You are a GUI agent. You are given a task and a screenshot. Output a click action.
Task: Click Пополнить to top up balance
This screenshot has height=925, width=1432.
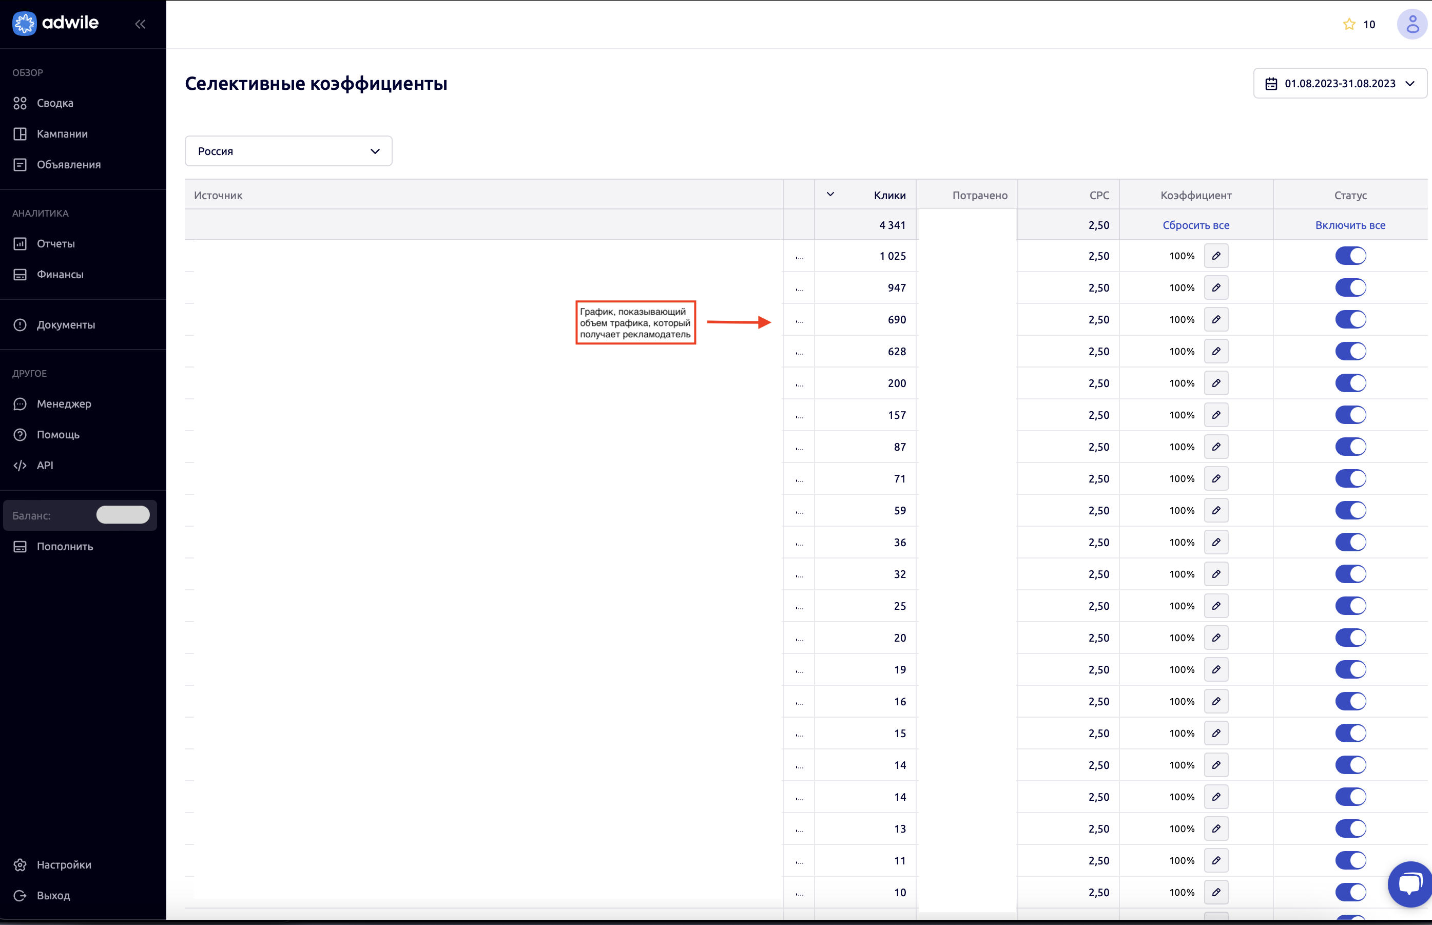[x=64, y=547]
